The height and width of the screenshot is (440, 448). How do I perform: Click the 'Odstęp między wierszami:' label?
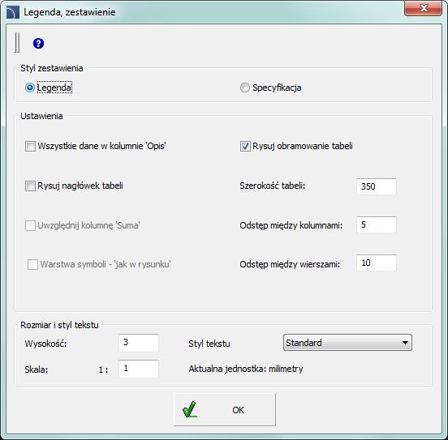[x=290, y=264]
